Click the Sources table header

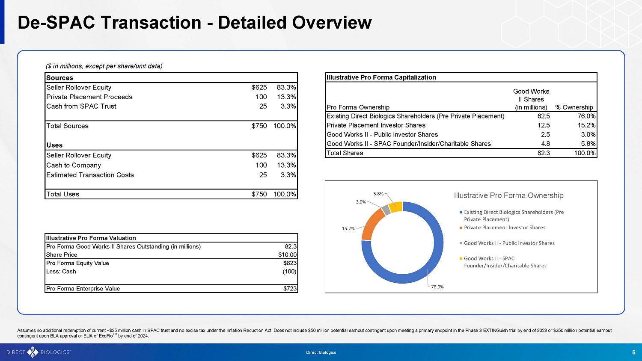tap(59, 78)
